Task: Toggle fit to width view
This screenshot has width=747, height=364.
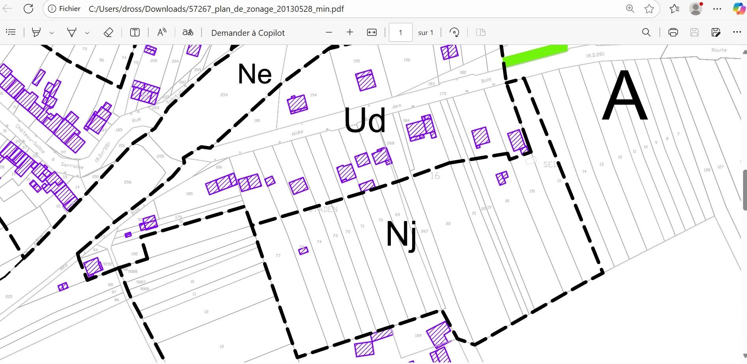Action: pos(372,32)
